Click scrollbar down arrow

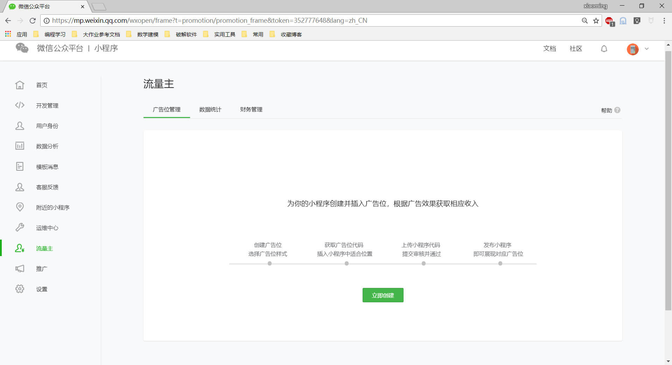(x=668, y=361)
